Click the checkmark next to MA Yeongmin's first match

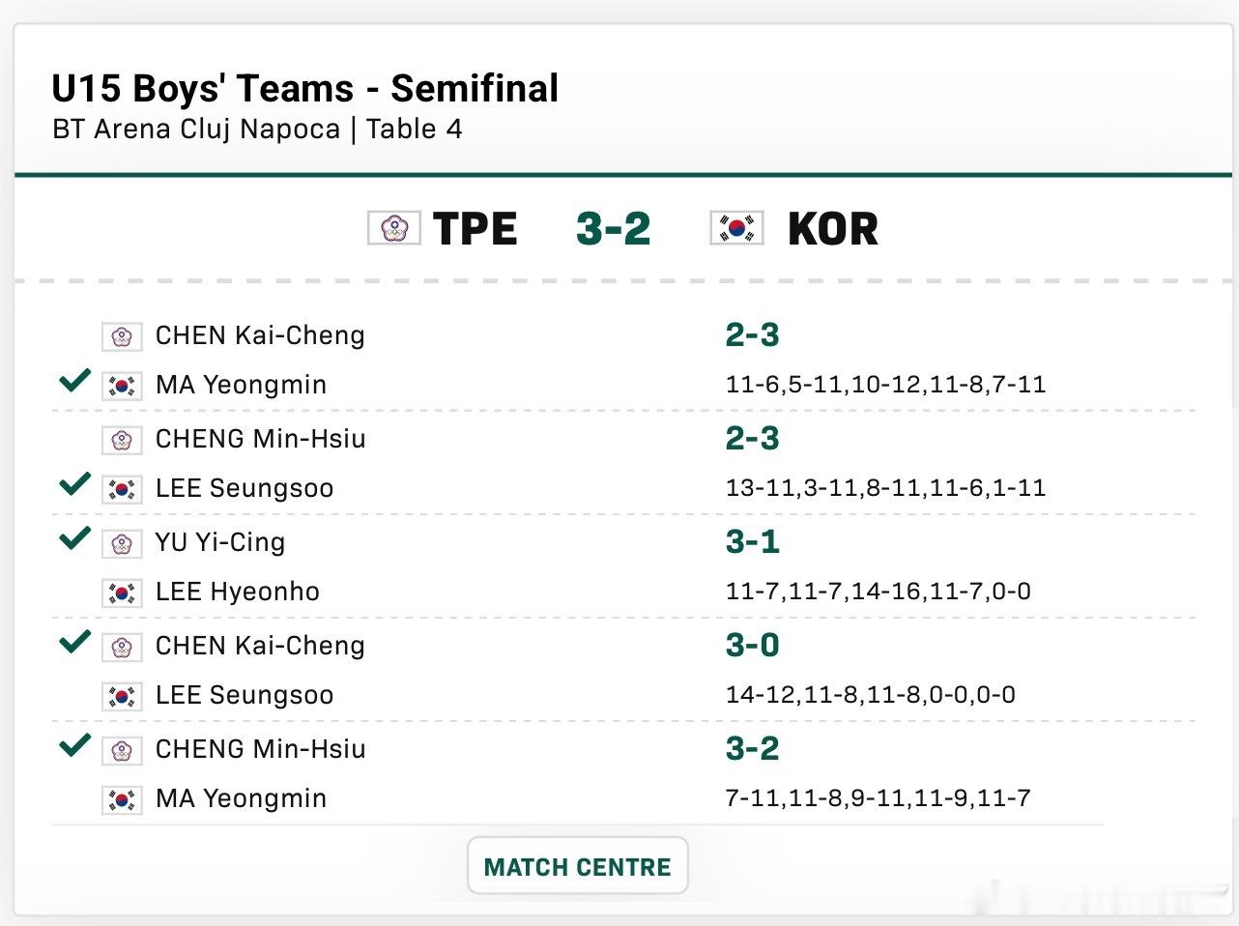(74, 380)
